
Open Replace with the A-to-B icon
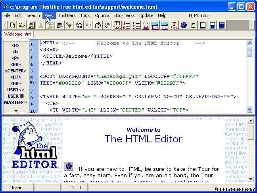click(79, 25)
